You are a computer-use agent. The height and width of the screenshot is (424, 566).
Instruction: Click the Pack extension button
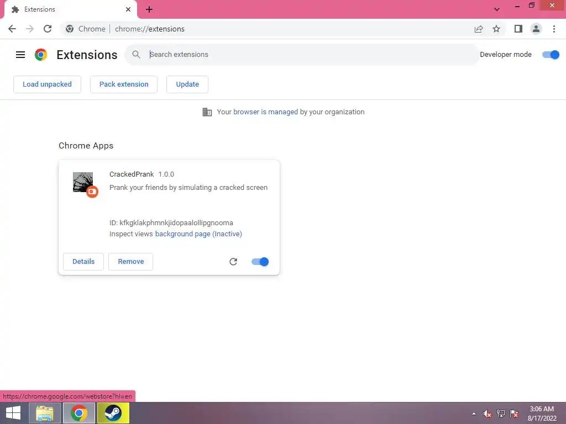coord(124,84)
